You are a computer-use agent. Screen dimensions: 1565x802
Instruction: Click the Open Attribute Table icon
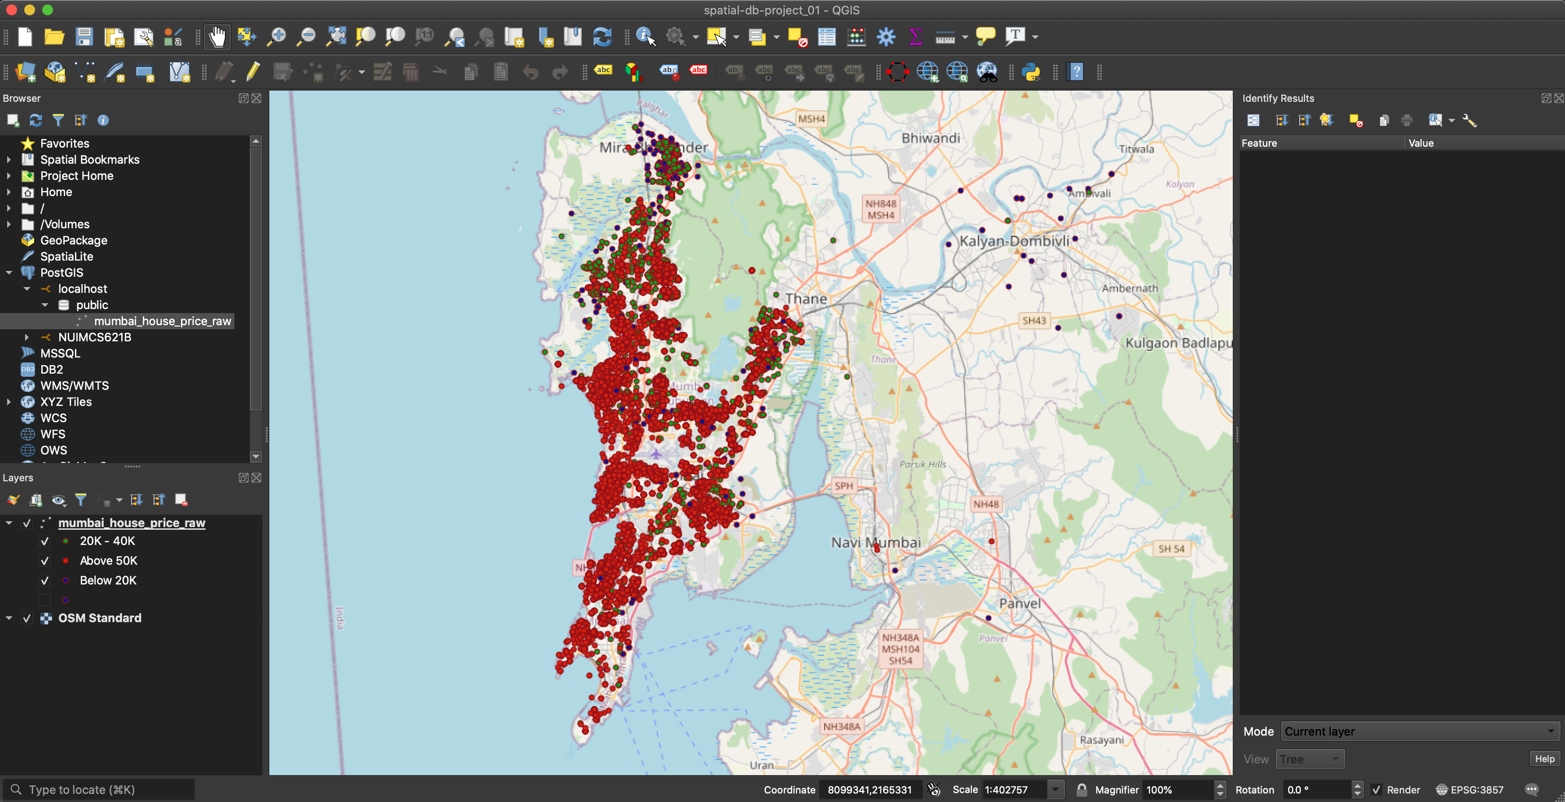click(x=826, y=37)
